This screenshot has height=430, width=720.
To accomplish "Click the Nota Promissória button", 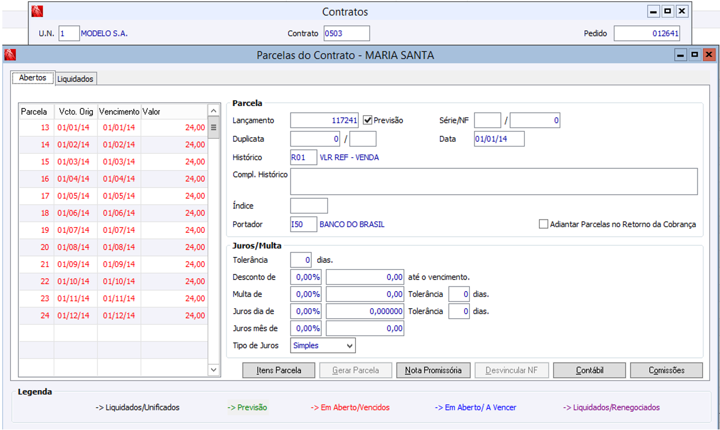I will (x=433, y=370).
